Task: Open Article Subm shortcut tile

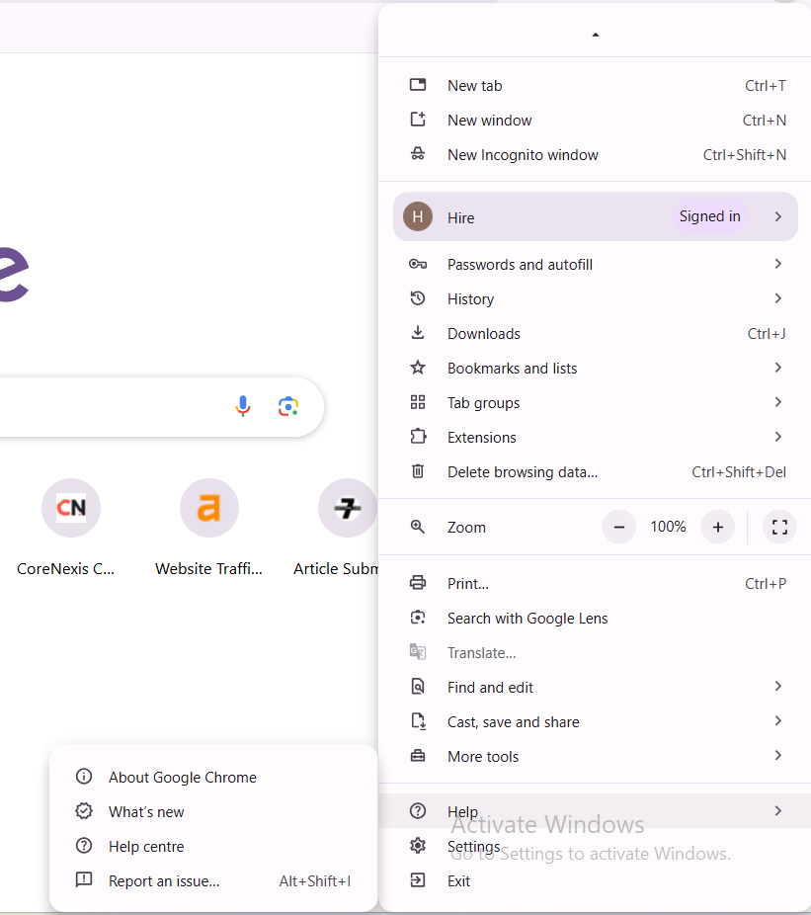Action: coord(337,528)
